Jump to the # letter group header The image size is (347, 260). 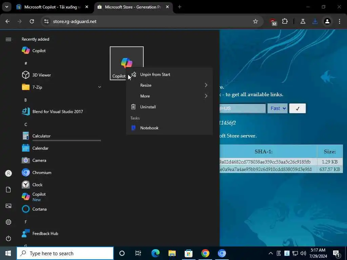click(x=26, y=63)
